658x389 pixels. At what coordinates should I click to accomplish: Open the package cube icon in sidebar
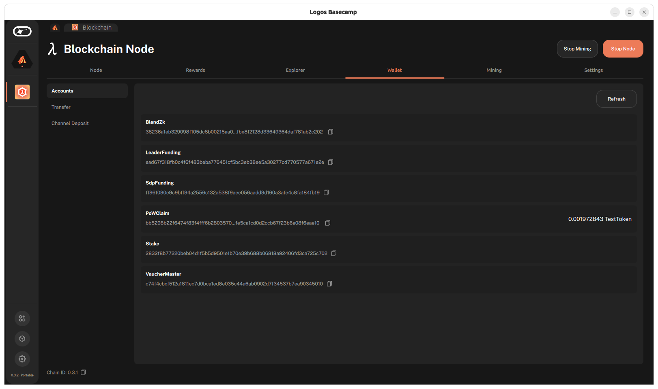pos(22,339)
